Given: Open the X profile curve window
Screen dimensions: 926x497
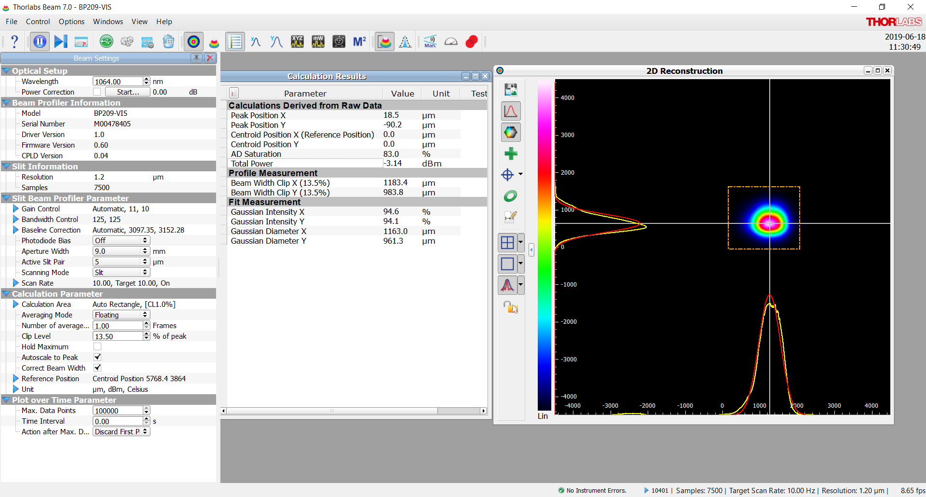Looking at the screenshot, I should pos(256,42).
